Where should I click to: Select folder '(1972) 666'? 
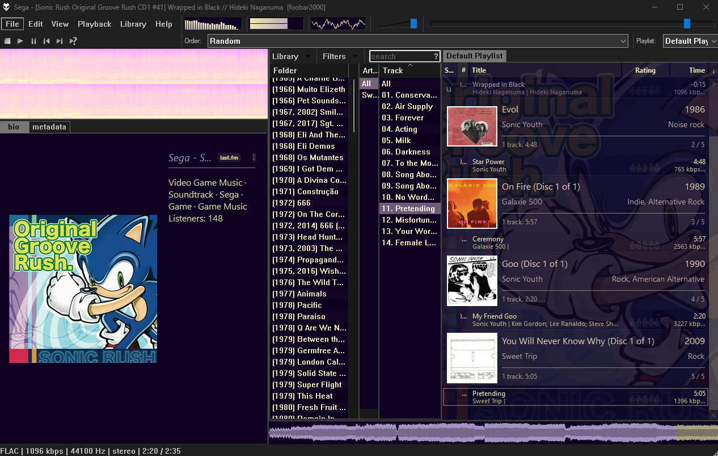(309, 203)
